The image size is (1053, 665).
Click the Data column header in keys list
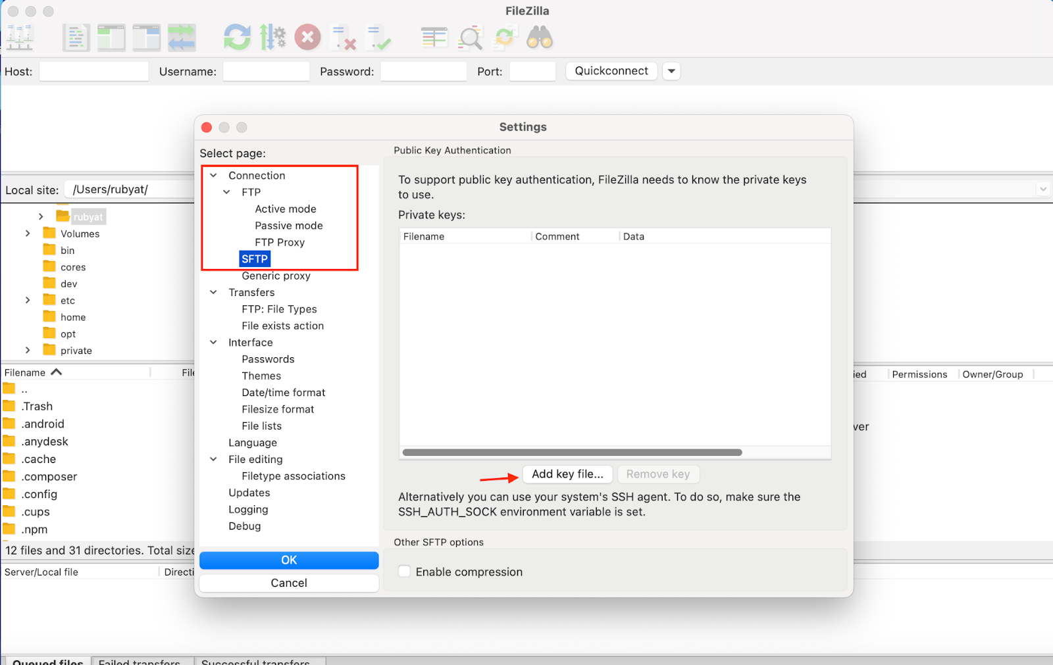pos(725,236)
